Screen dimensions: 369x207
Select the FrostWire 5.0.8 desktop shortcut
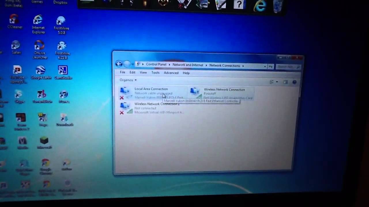(61, 25)
